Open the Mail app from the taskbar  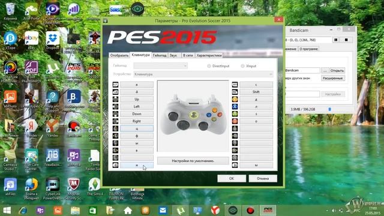[x=163, y=211]
